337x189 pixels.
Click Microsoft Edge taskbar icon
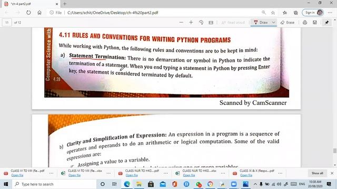[127, 184]
